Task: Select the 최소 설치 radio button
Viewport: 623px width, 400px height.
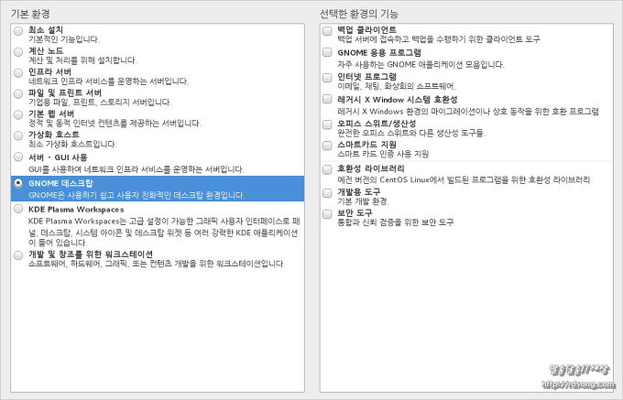Action: (18, 31)
